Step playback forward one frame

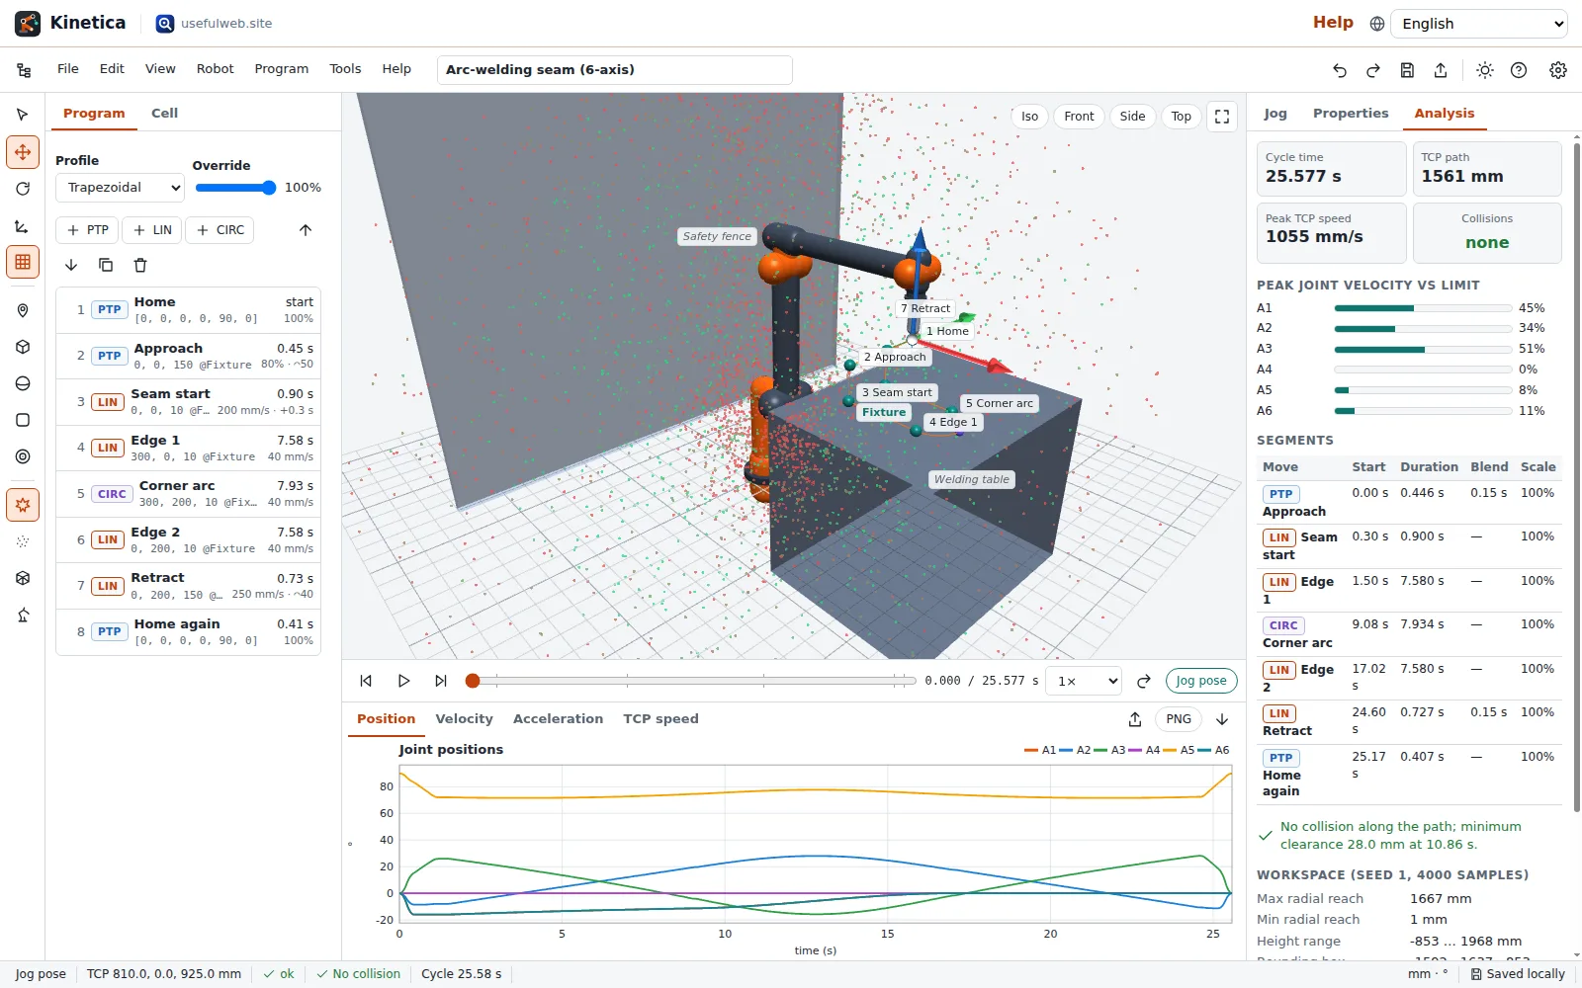pos(441,681)
